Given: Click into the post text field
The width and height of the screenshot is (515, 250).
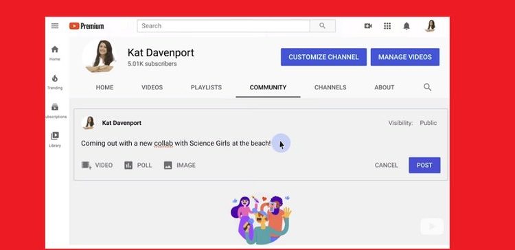Looking at the screenshot, I should (x=260, y=144).
